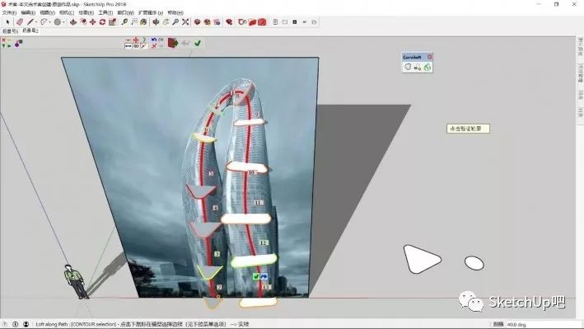Click the green checkmark to validate loft
584x329 pixels.
coord(198,43)
